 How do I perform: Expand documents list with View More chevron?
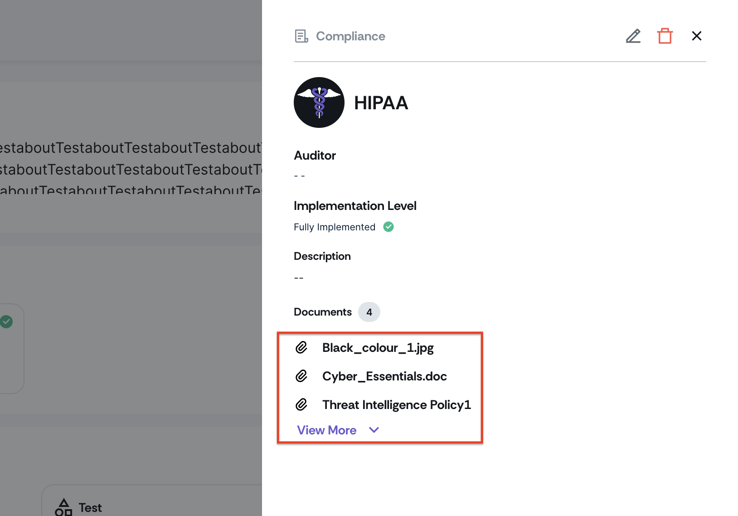tap(374, 430)
